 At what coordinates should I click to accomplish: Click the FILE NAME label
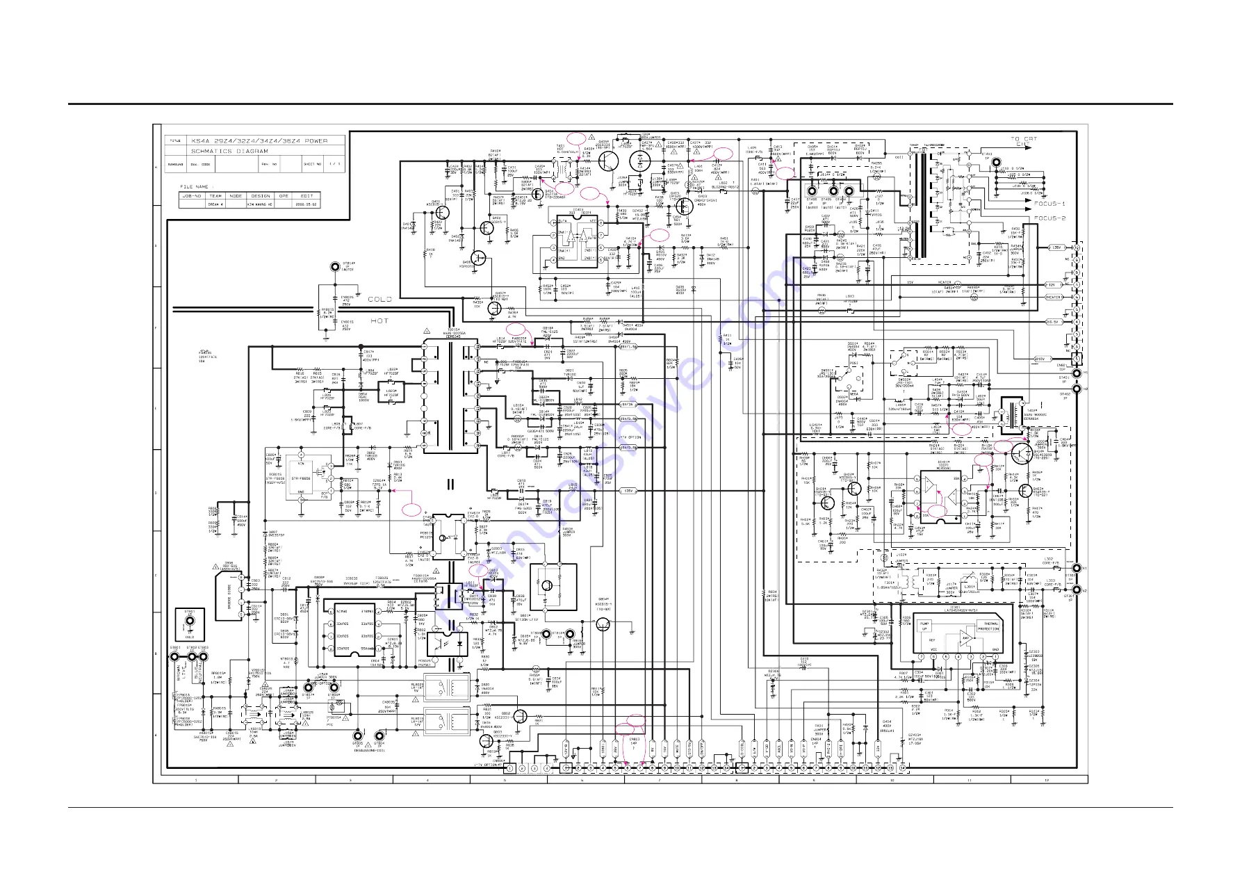click(194, 187)
